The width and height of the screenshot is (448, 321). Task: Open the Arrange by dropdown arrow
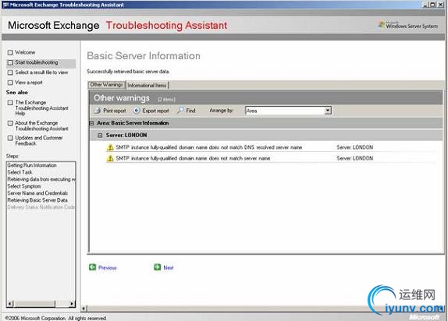[328, 111]
